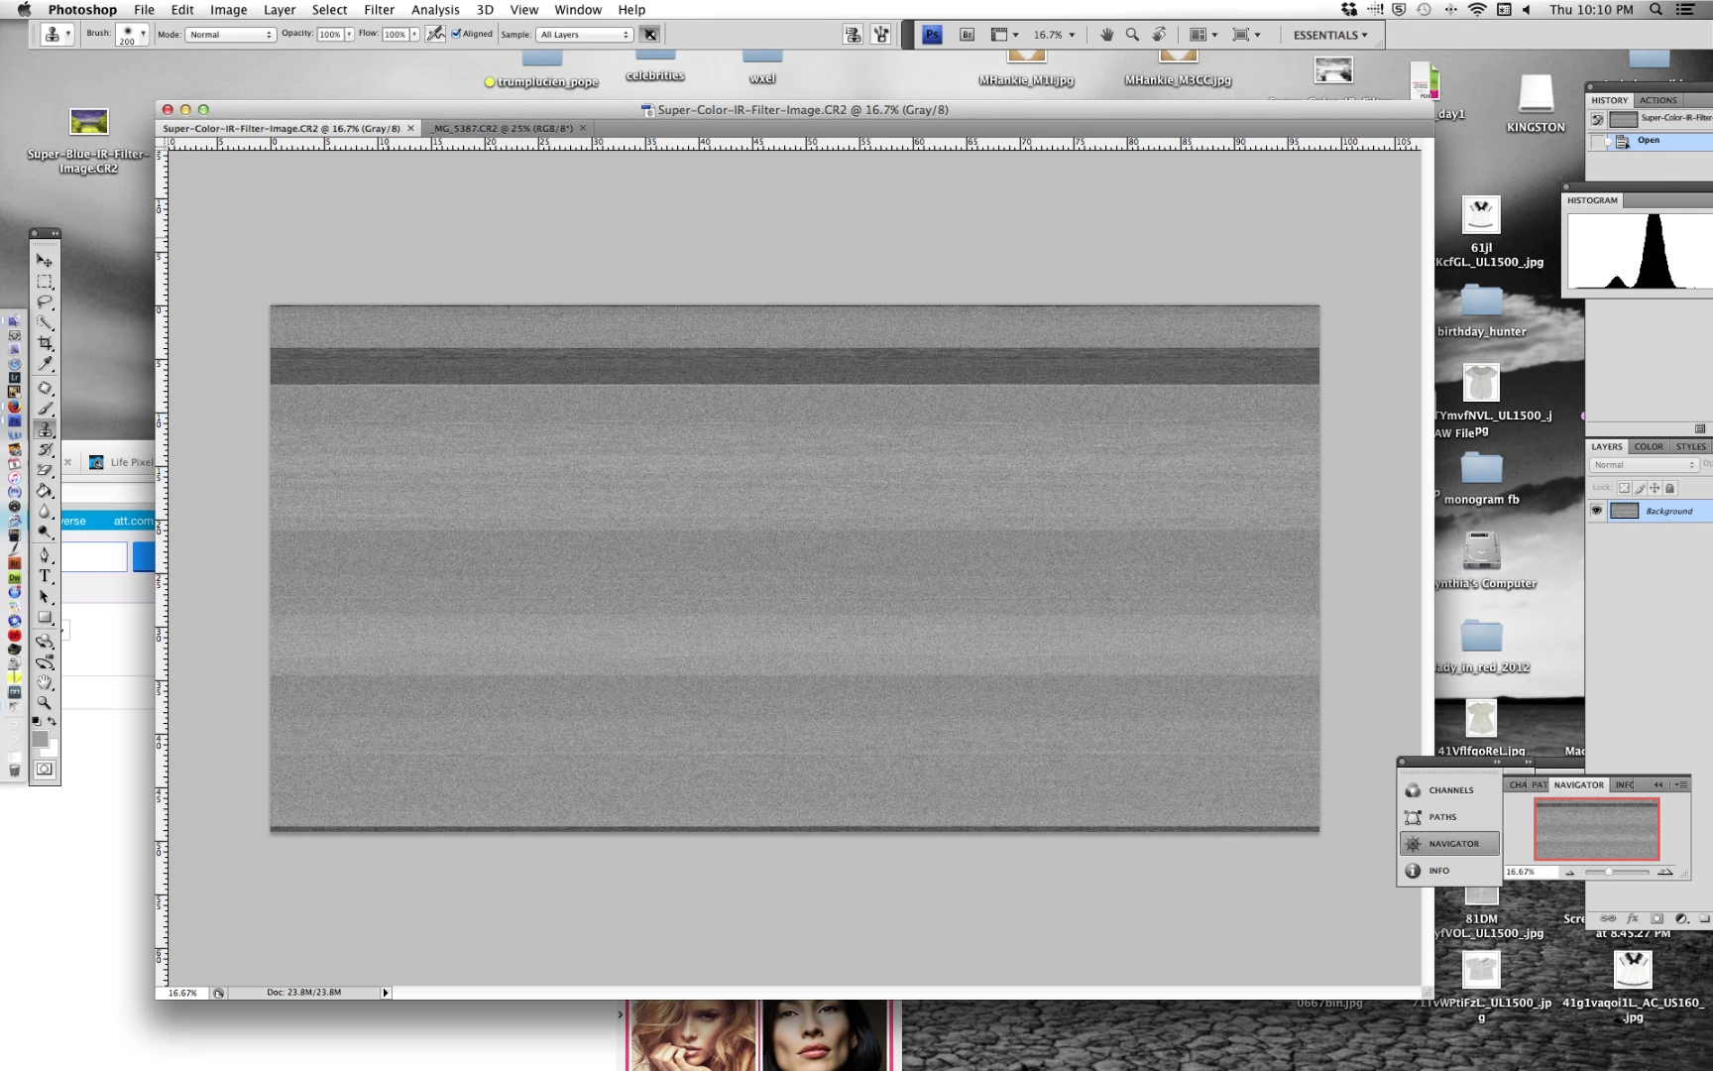Click PATHS in collapsed panel dock
Image resolution: width=1713 pixels, height=1071 pixels.
point(1449,817)
